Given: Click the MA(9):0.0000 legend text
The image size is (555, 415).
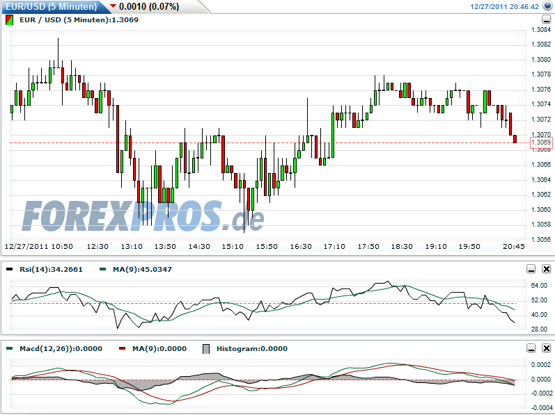Looking at the screenshot, I should pos(159,348).
